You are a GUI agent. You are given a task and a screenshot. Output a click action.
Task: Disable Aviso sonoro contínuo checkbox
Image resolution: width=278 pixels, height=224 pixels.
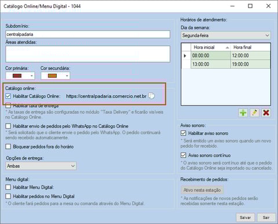click(x=183, y=155)
